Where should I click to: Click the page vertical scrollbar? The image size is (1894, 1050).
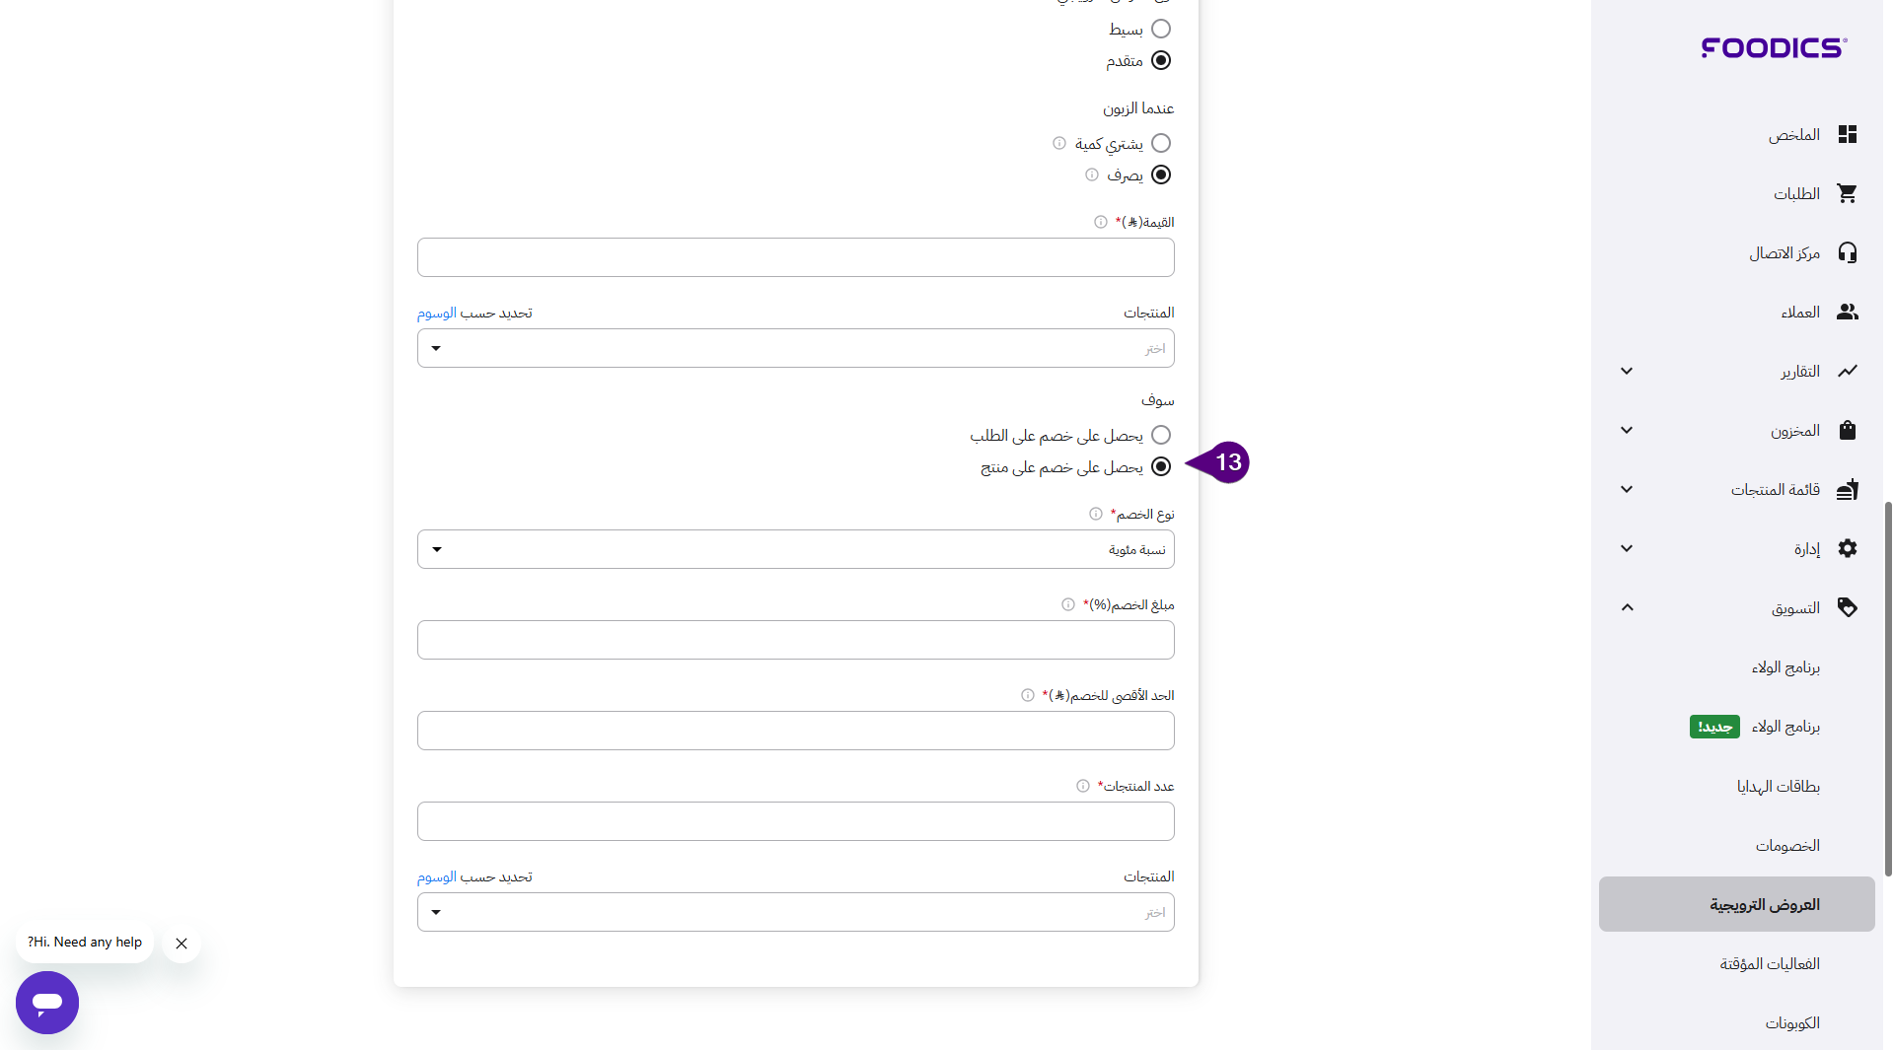pos(1887,690)
